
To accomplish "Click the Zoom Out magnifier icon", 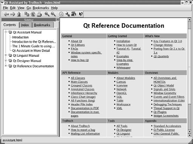I will click(53, 14).
